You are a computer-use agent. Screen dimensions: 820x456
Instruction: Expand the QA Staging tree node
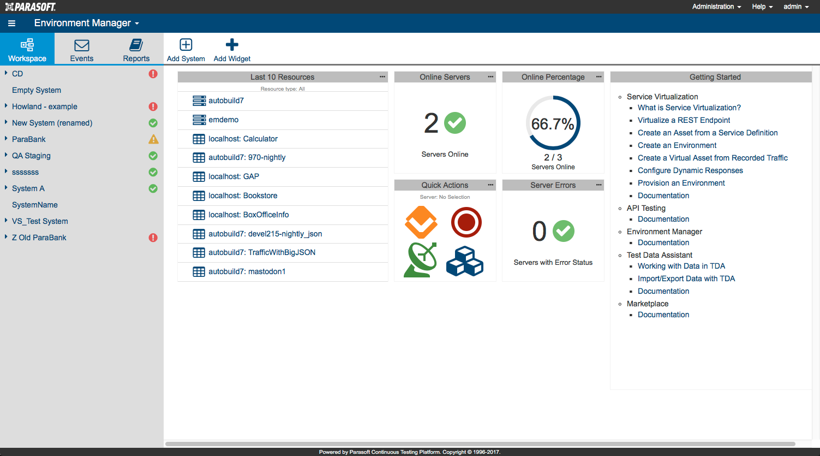[x=6, y=155]
